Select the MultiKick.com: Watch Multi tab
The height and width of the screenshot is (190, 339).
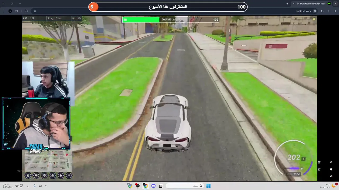(312, 4)
